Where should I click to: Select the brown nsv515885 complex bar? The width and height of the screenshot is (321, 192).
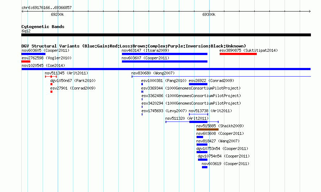(x=207, y=129)
